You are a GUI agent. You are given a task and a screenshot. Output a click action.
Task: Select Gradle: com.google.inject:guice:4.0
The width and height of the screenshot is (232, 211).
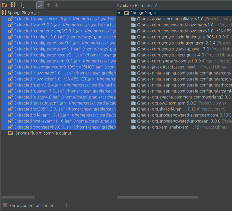pyautogui.click(x=181, y=55)
